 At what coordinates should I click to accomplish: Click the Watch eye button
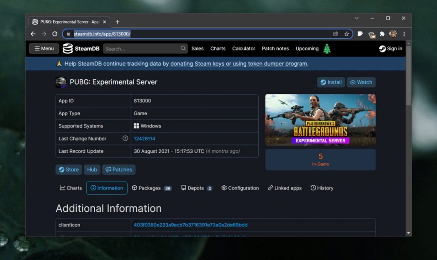click(361, 82)
